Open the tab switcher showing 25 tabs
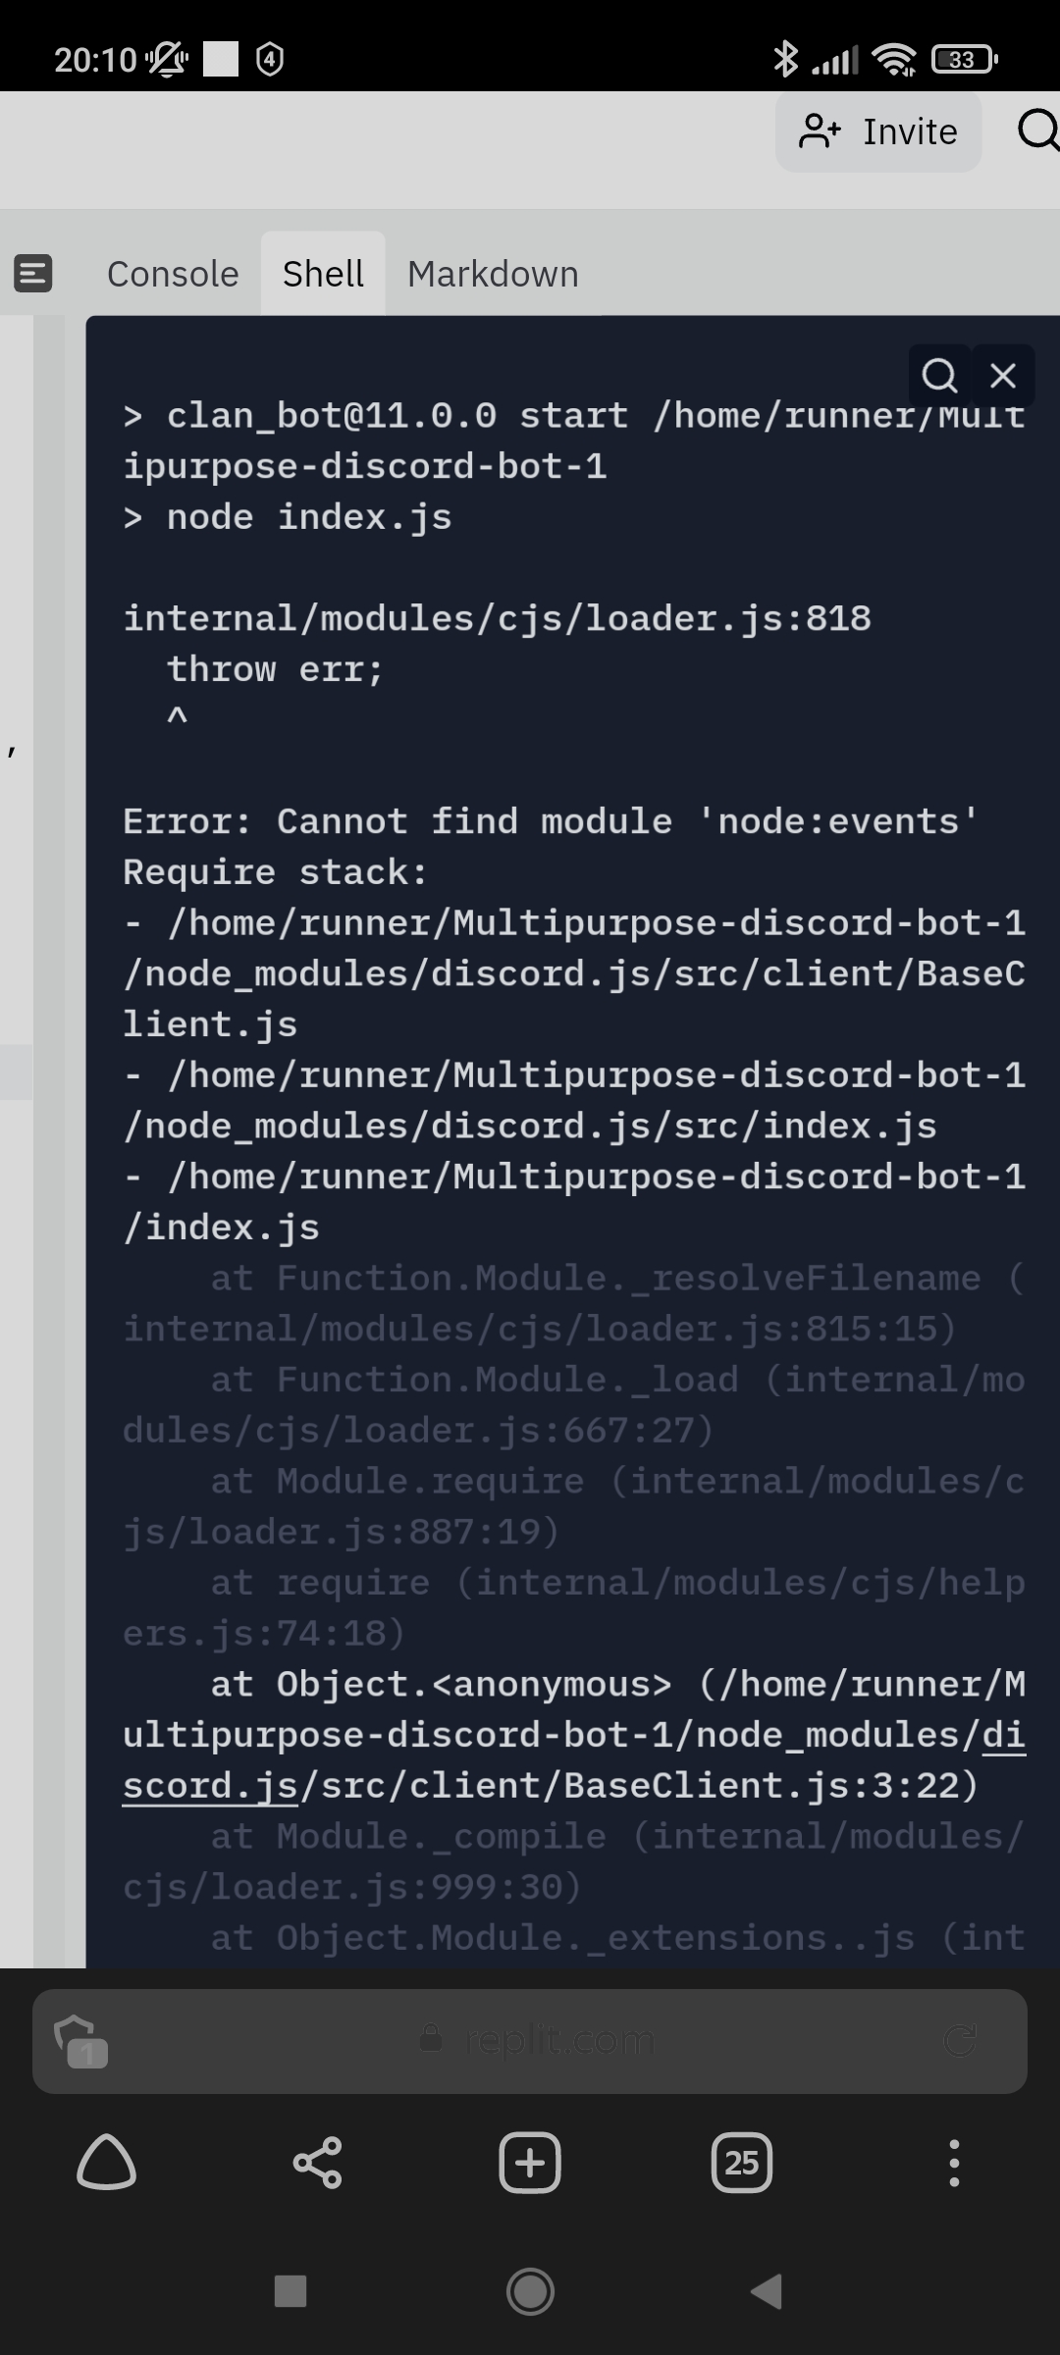 coord(741,2161)
